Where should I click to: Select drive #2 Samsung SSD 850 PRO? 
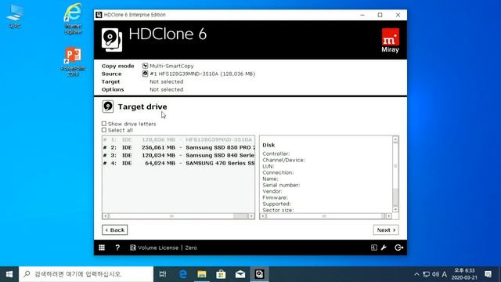pos(178,147)
